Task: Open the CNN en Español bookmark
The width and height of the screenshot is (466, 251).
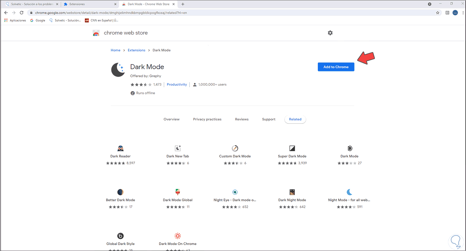Action: tap(102, 20)
